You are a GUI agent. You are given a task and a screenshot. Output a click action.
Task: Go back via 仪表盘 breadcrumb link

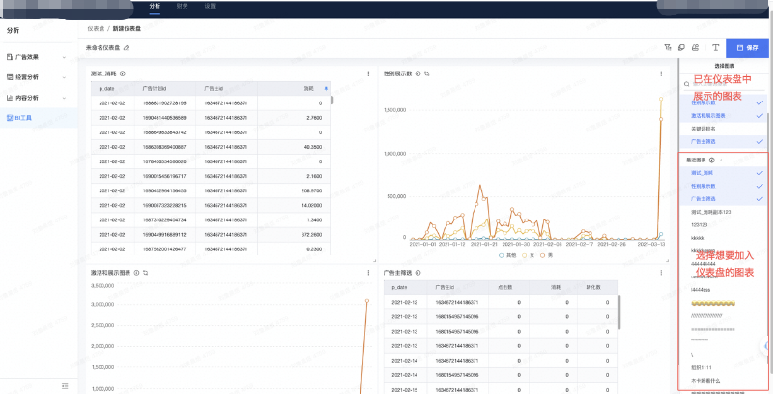pos(96,29)
